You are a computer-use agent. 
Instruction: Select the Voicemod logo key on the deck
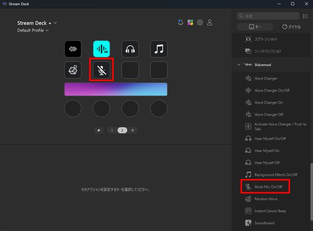[73, 49]
